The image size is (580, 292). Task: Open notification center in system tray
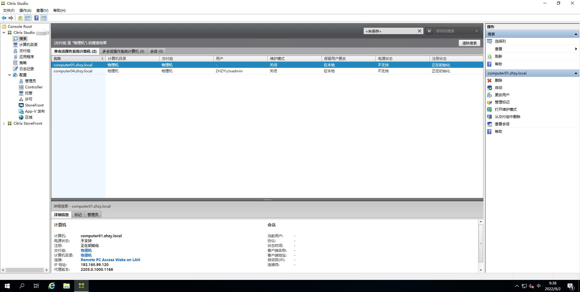pyautogui.click(x=571, y=286)
